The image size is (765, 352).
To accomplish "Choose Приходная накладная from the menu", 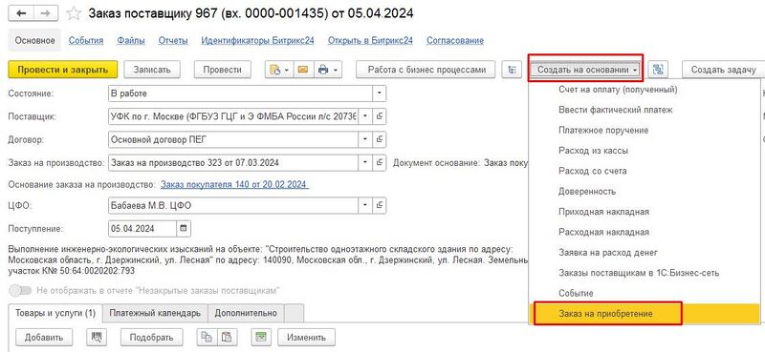I will point(603,212).
